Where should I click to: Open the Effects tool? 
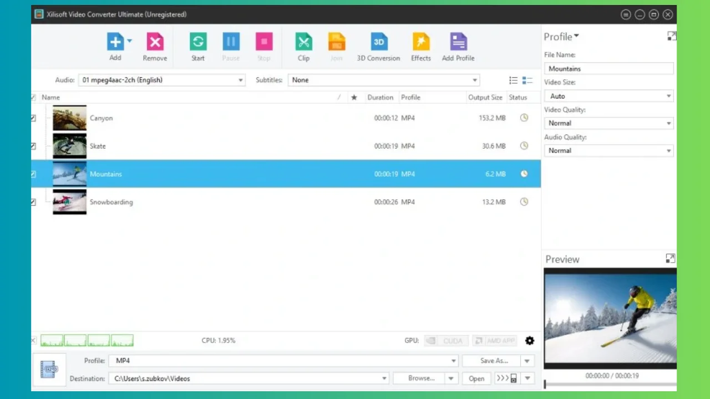(421, 42)
